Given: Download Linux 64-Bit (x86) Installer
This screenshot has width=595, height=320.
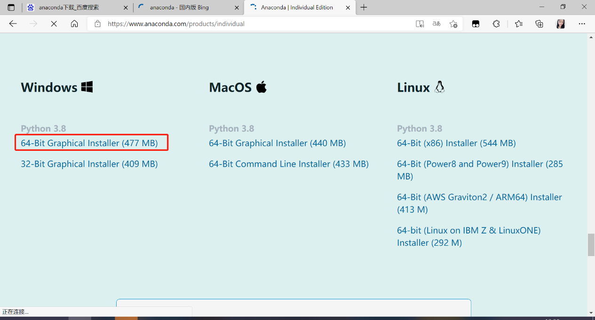Looking at the screenshot, I should pos(456,143).
